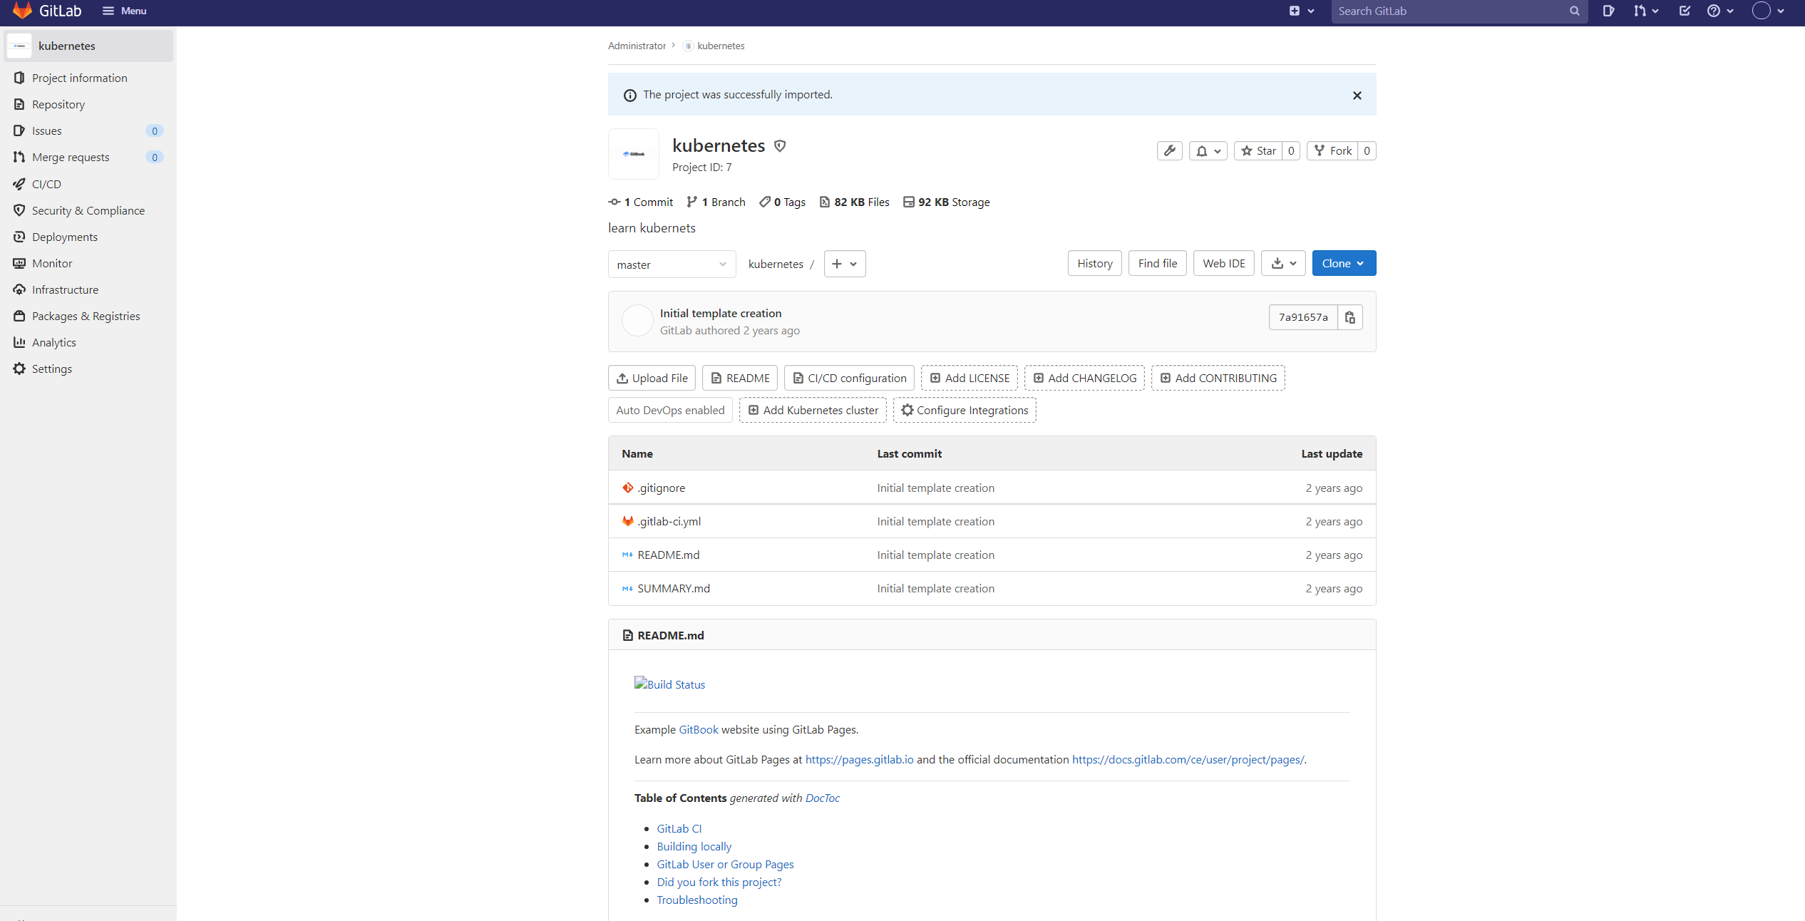Click Add CHANGELOG
The height and width of the screenshot is (921, 1805).
1084,378
